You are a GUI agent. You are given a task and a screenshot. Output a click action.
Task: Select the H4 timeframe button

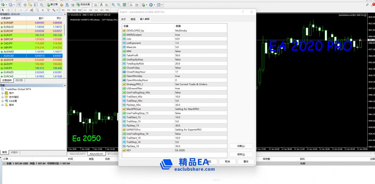point(91,10)
